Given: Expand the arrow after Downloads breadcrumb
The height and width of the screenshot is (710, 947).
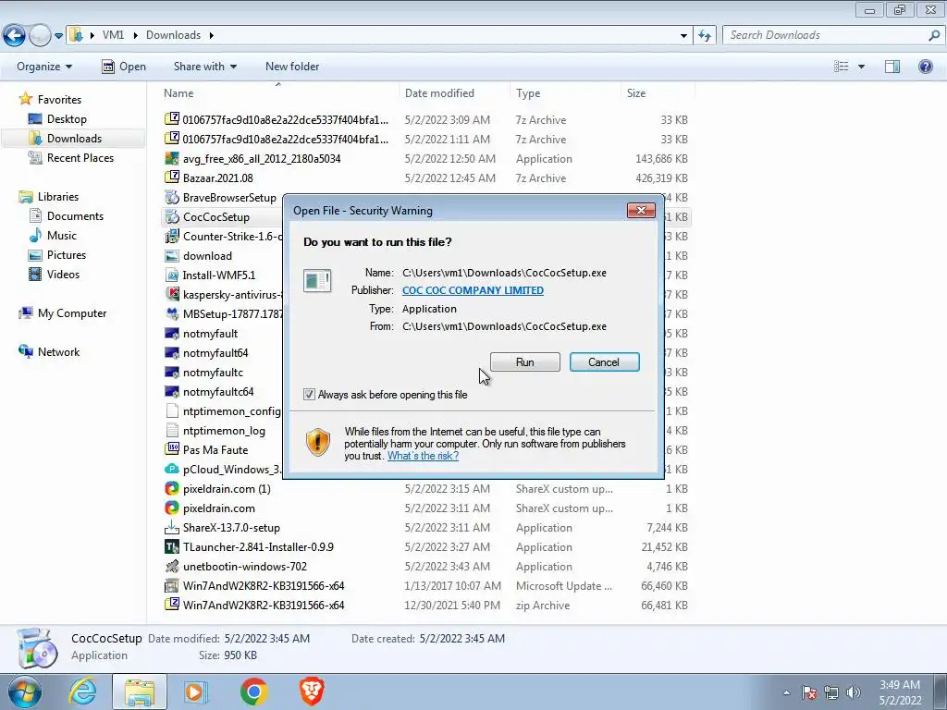Looking at the screenshot, I should click(212, 35).
